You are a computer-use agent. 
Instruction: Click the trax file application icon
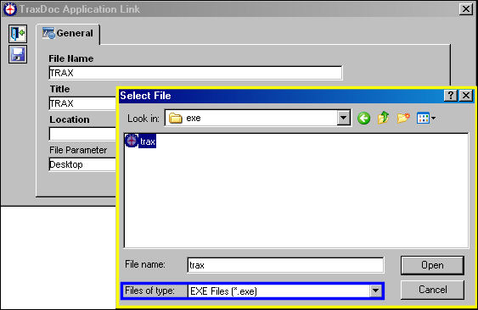click(132, 141)
